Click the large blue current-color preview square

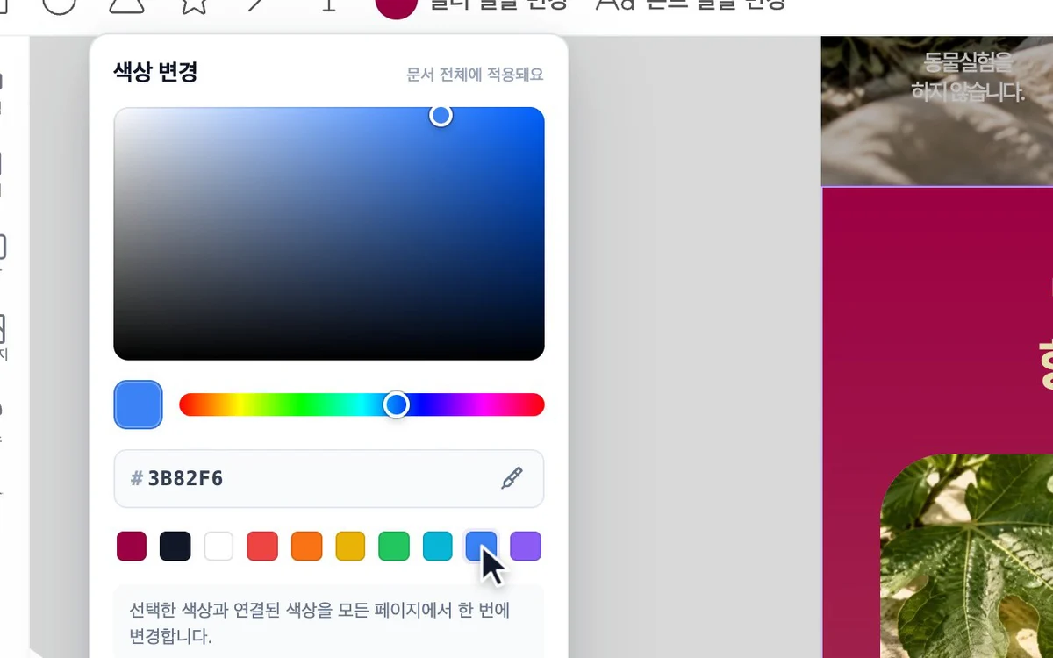(x=138, y=404)
